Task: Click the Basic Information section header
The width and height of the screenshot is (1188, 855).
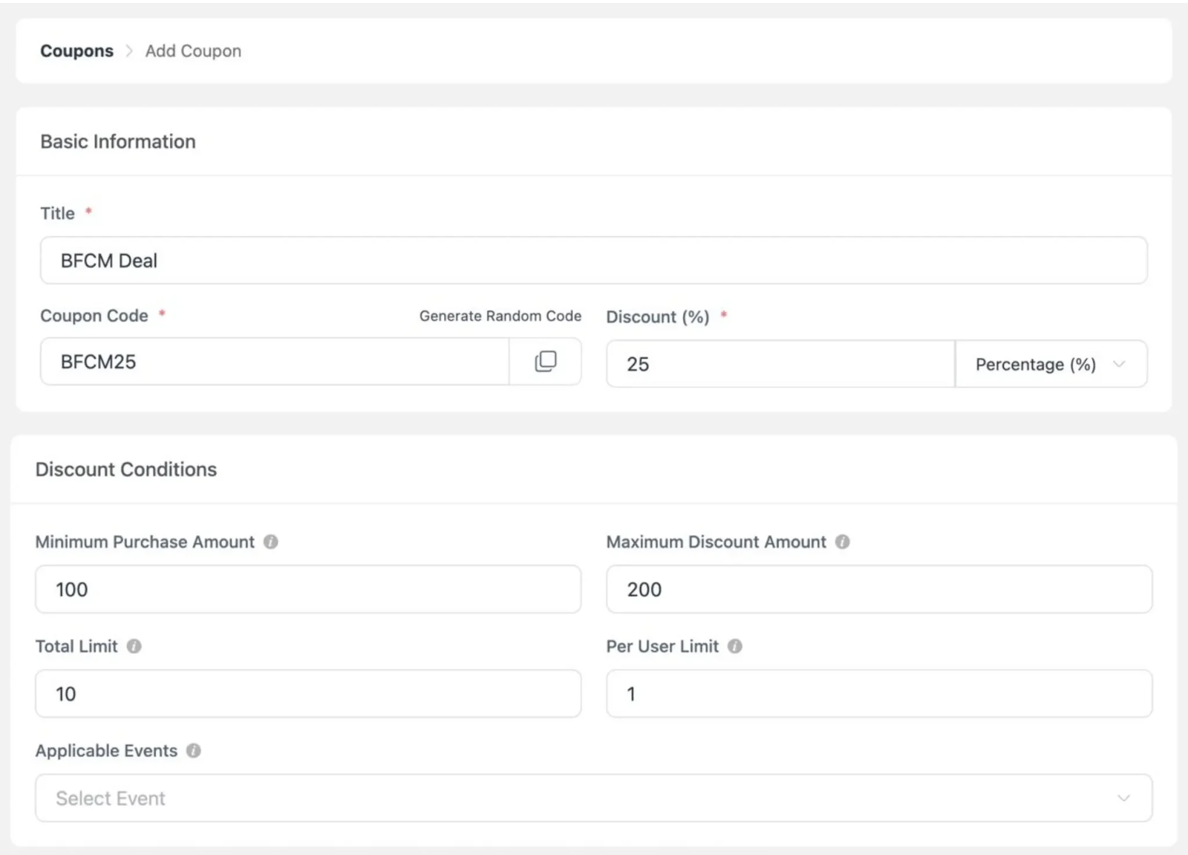Action: click(x=118, y=142)
